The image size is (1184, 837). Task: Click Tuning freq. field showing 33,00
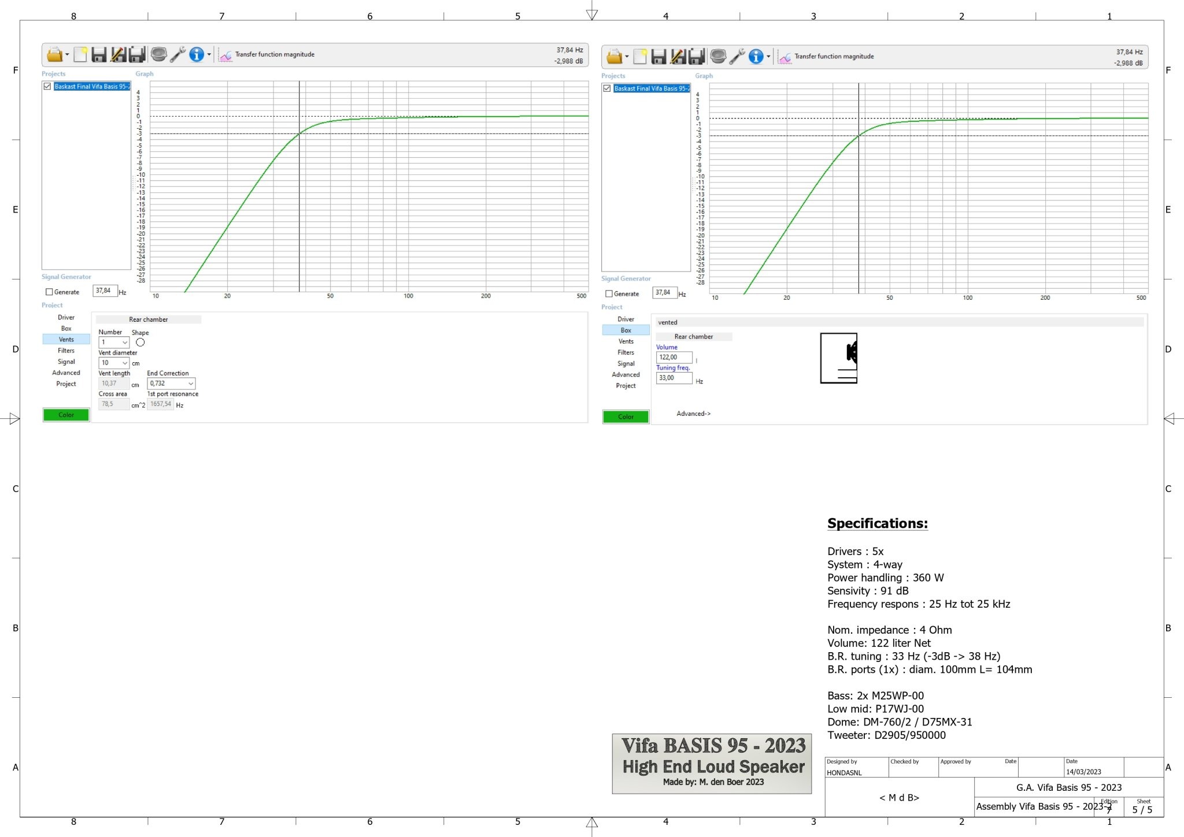674,378
